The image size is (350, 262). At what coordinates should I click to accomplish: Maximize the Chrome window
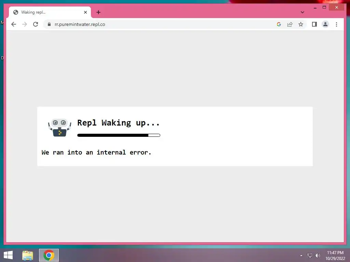pos(324,8)
